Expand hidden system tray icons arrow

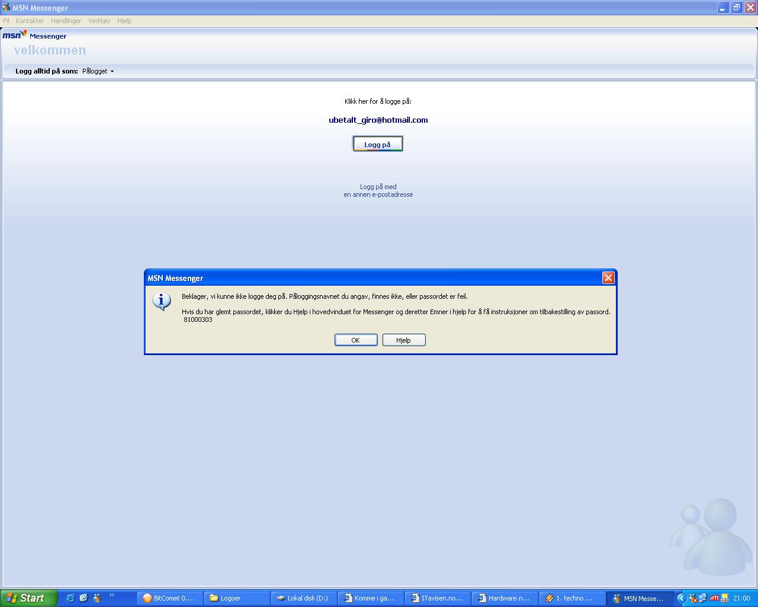pyautogui.click(x=681, y=598)
